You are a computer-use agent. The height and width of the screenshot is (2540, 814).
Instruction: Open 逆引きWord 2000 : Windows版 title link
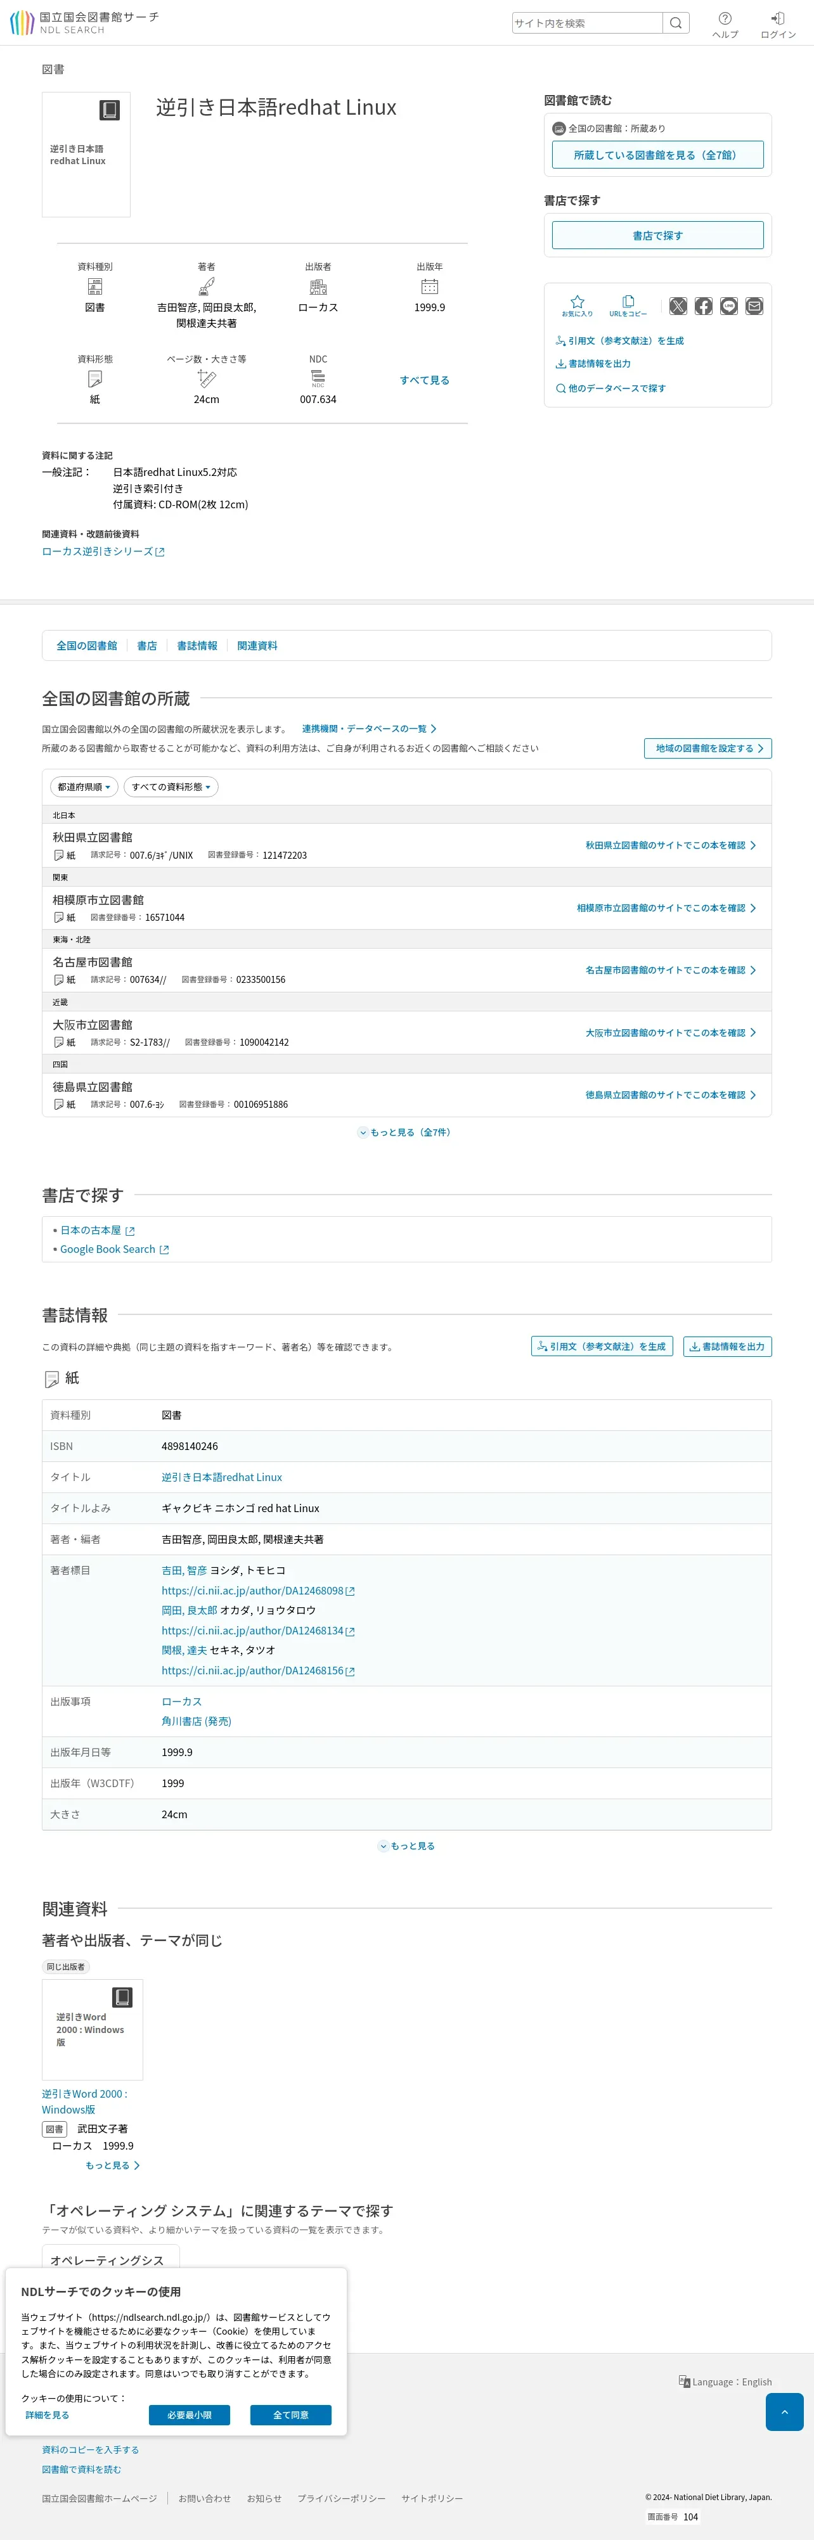(85, 2101)
